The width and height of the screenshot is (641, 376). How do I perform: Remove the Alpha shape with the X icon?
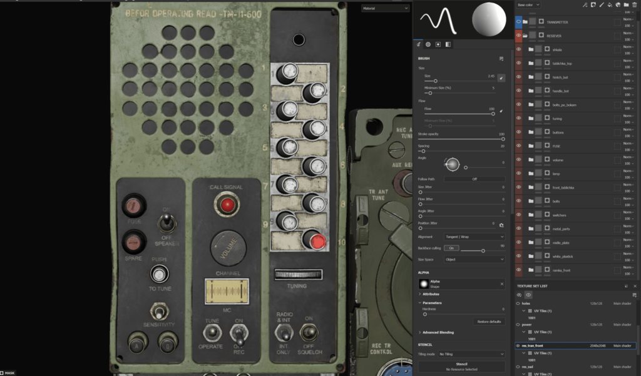tap(501, 284)
